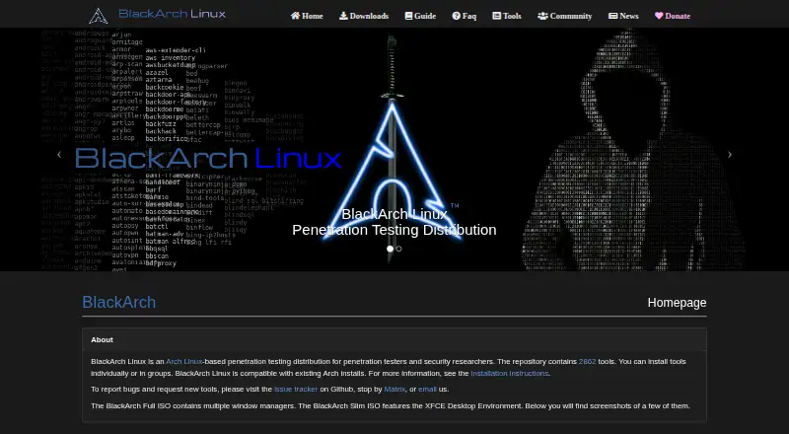Screen dimensions: 789x434
Task: Open the Guide menu item
Action: coord(420,16)
